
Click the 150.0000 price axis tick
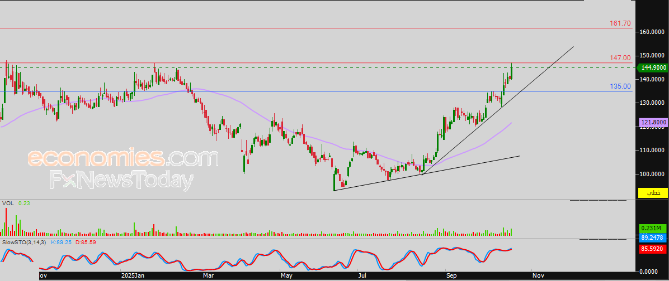(x=652, y=56)
